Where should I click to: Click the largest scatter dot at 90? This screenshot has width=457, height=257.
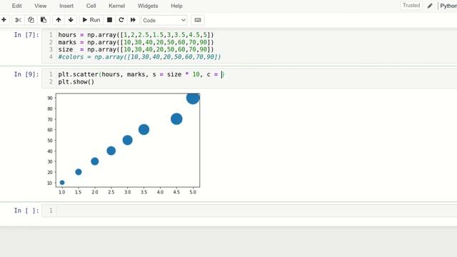click(193, 99)
